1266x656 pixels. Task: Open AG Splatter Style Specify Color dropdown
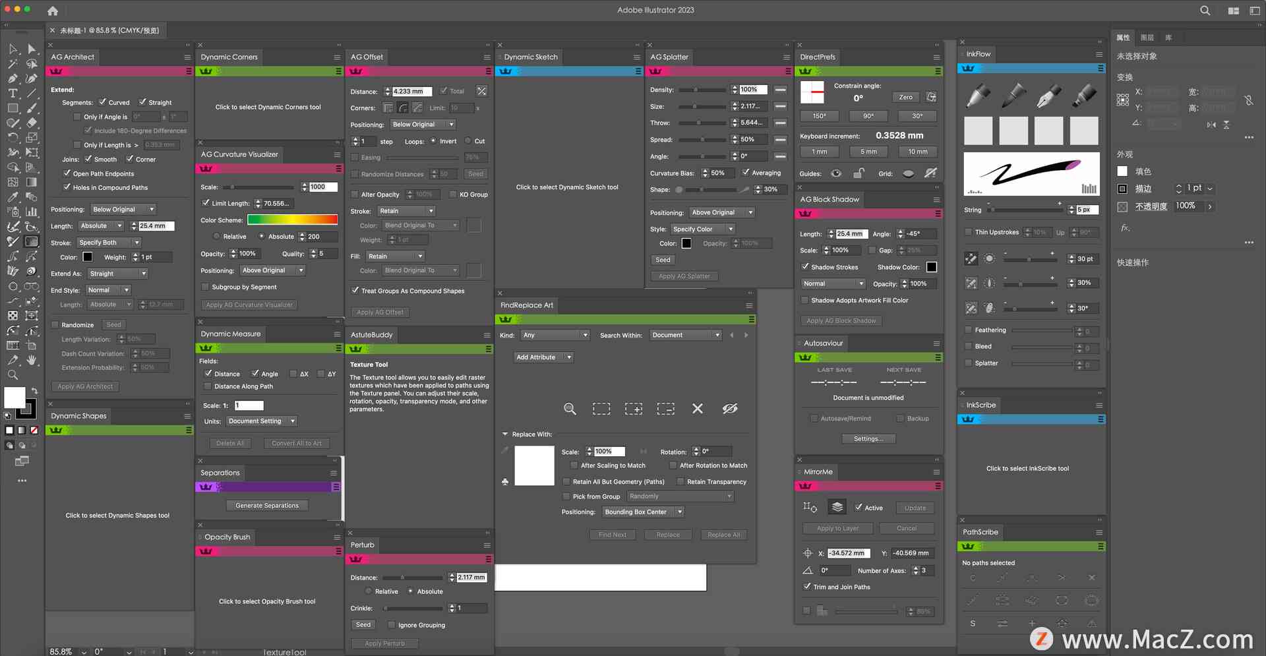pyautogui.click(x=703, y=229)
